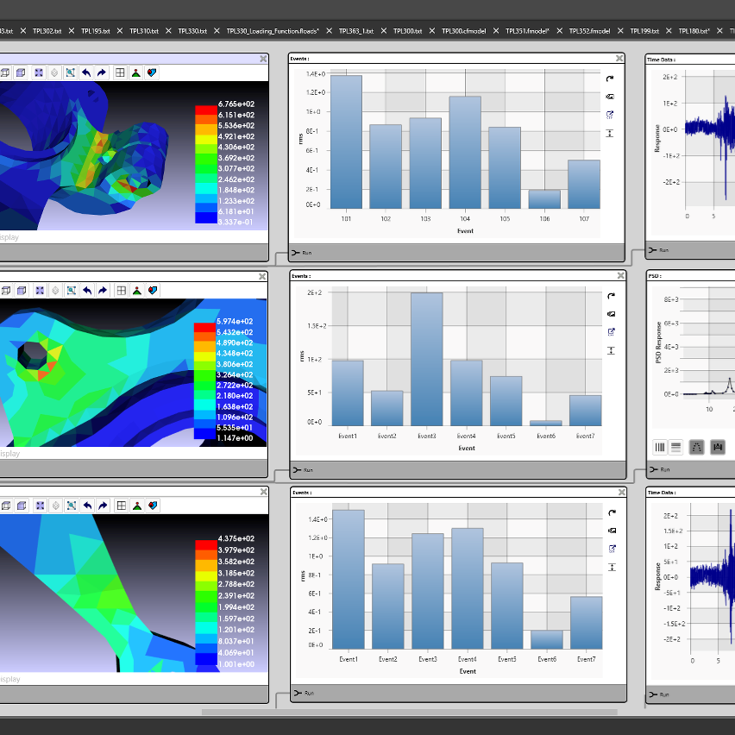Click Run under the top Events chart
The image size is (735, 735).
(303, 253)
